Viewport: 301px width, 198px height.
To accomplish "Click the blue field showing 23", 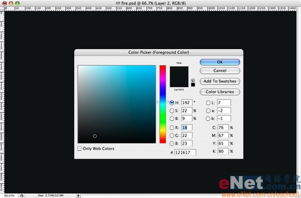I will 187,144.
